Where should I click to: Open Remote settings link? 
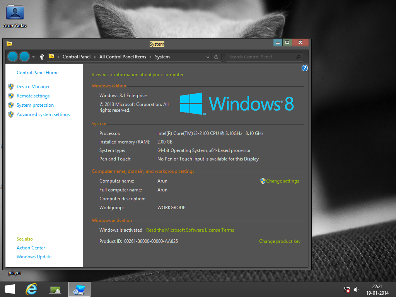coord(33,96)
